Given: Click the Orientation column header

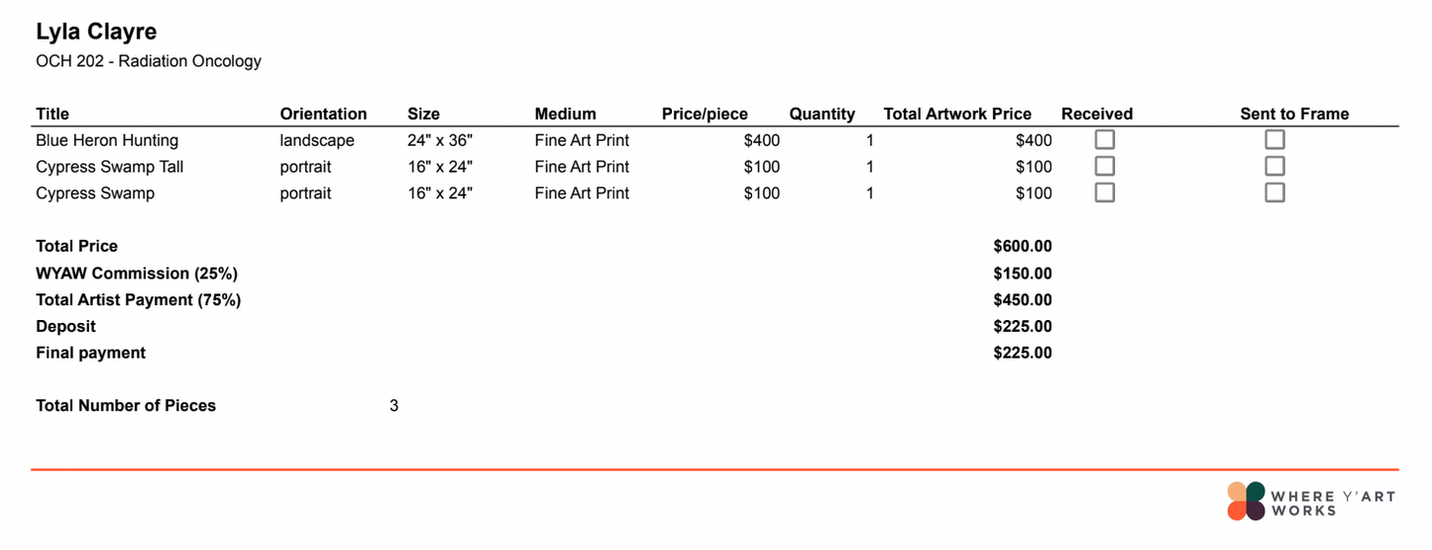Looking at the screenshot, I should tap(323, 114).
